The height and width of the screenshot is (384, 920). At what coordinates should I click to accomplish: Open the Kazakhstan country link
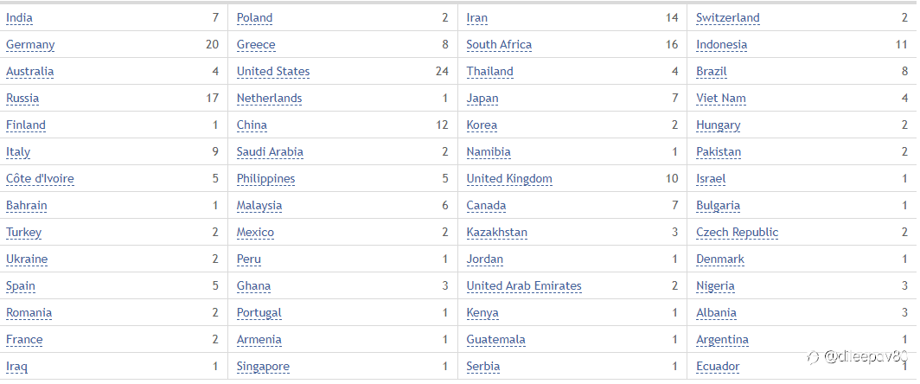(497, 233)
